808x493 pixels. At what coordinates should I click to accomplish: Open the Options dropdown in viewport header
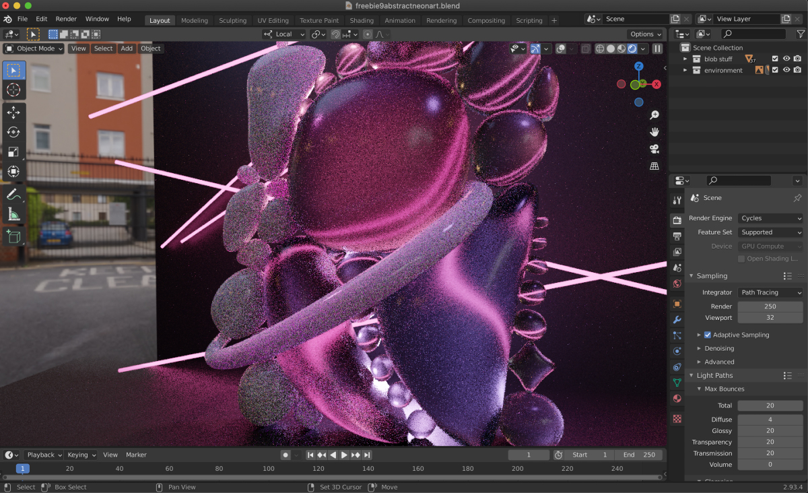(645, 34)
